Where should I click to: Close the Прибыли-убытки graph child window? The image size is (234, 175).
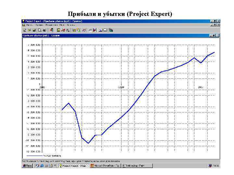(x=217, y=35)
